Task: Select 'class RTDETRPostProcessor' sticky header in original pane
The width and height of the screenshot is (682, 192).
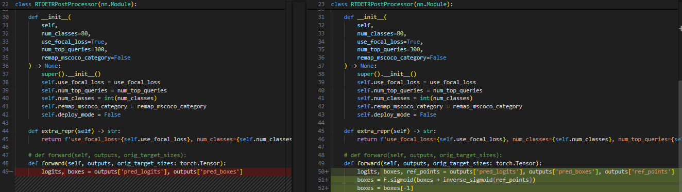Action: pos(76,4)
